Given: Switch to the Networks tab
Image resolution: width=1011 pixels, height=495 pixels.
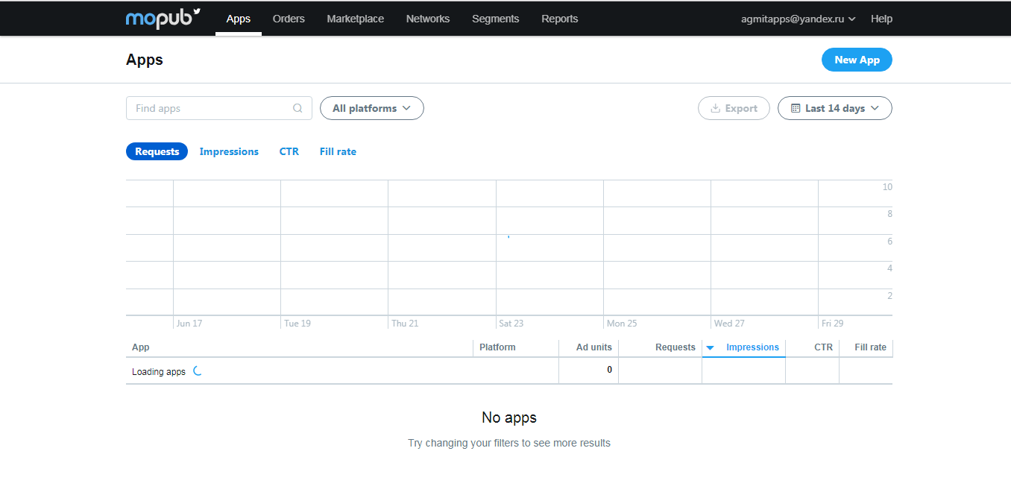Looking at the screenshot, I should (x=428, y=19).
